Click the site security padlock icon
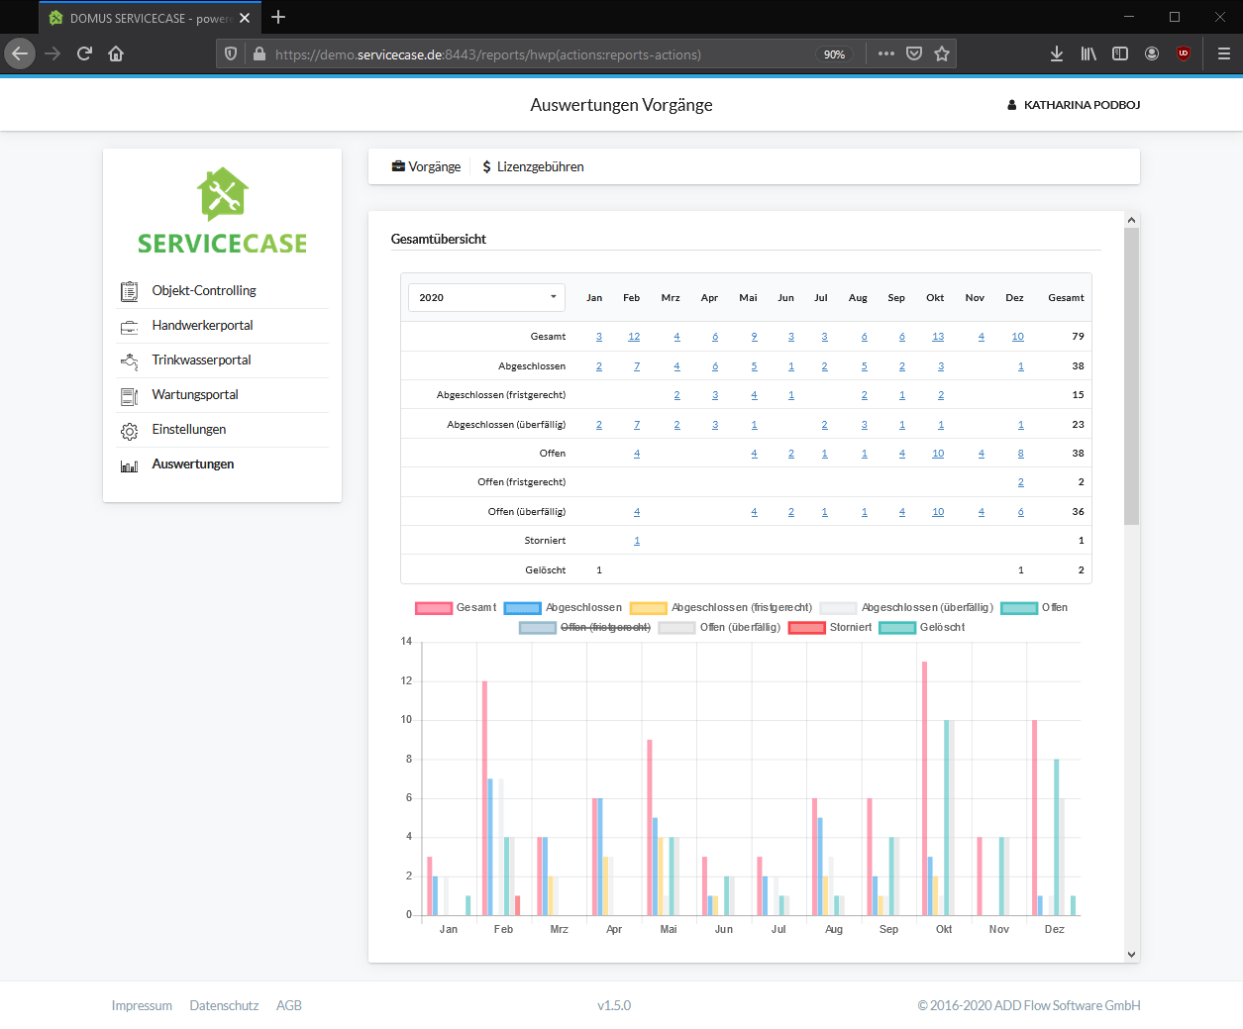 (x=259, y=53)
